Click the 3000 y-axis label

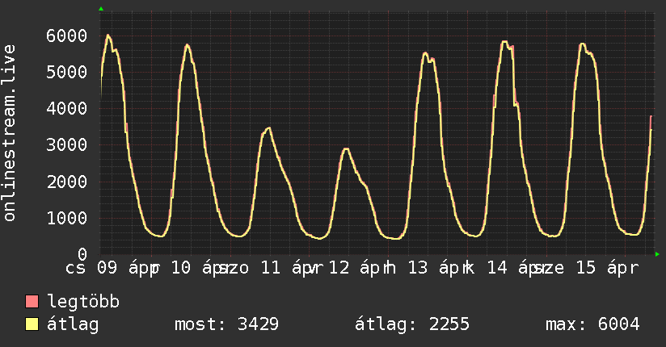coord(67,145)
